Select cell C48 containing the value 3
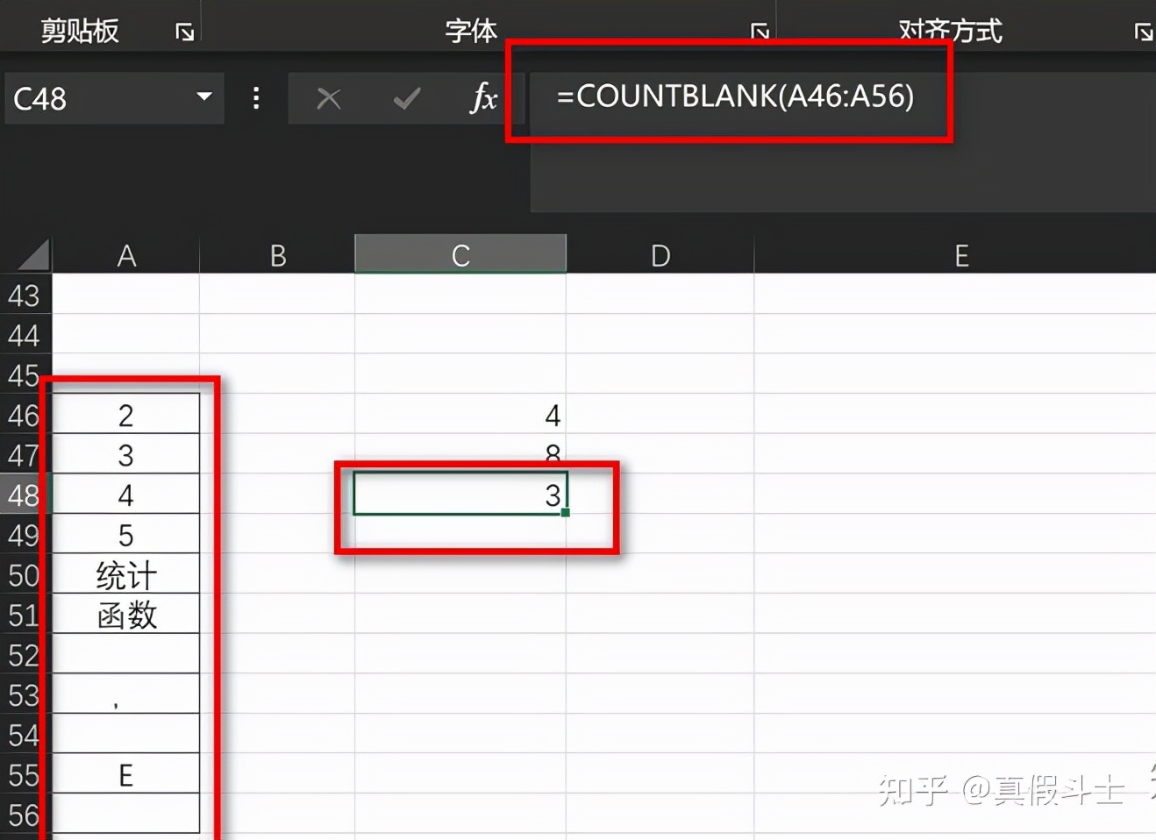This screenshot has height=840, width=1156. (460, 494)
